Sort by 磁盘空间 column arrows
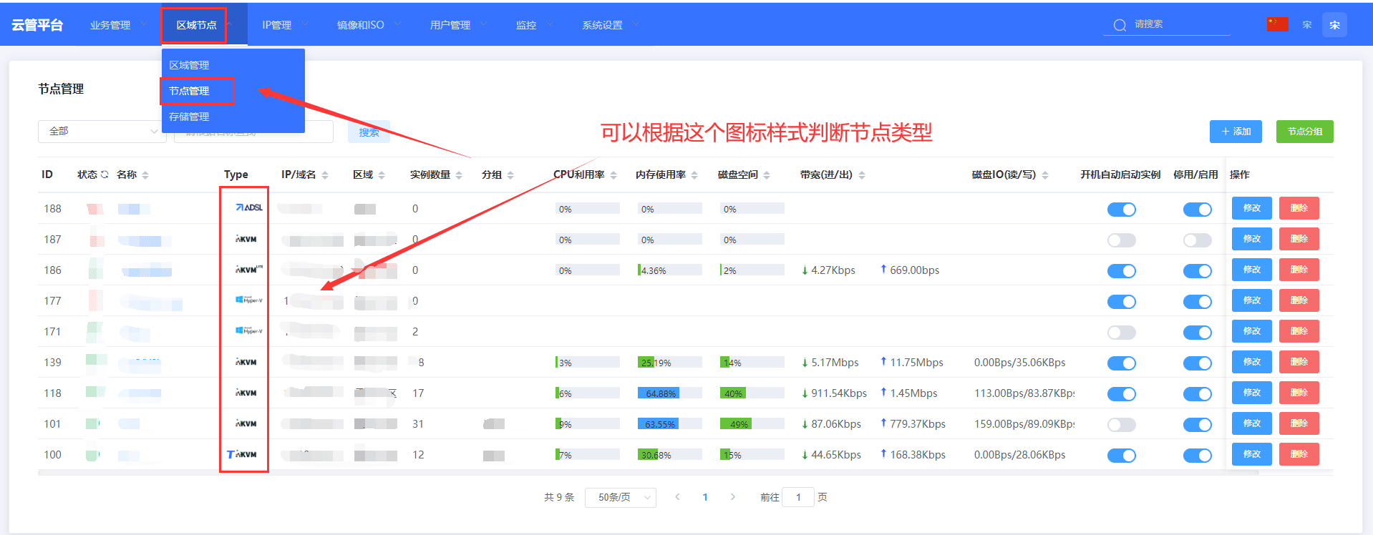The image size is (1373, 535). pos(767,175)
